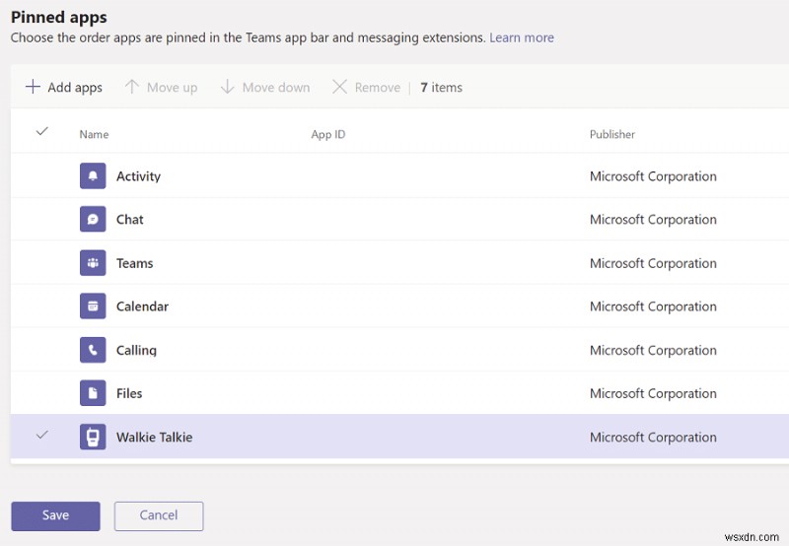Click the Files document app icon
789x546 pixels.
tap(93, 393)
